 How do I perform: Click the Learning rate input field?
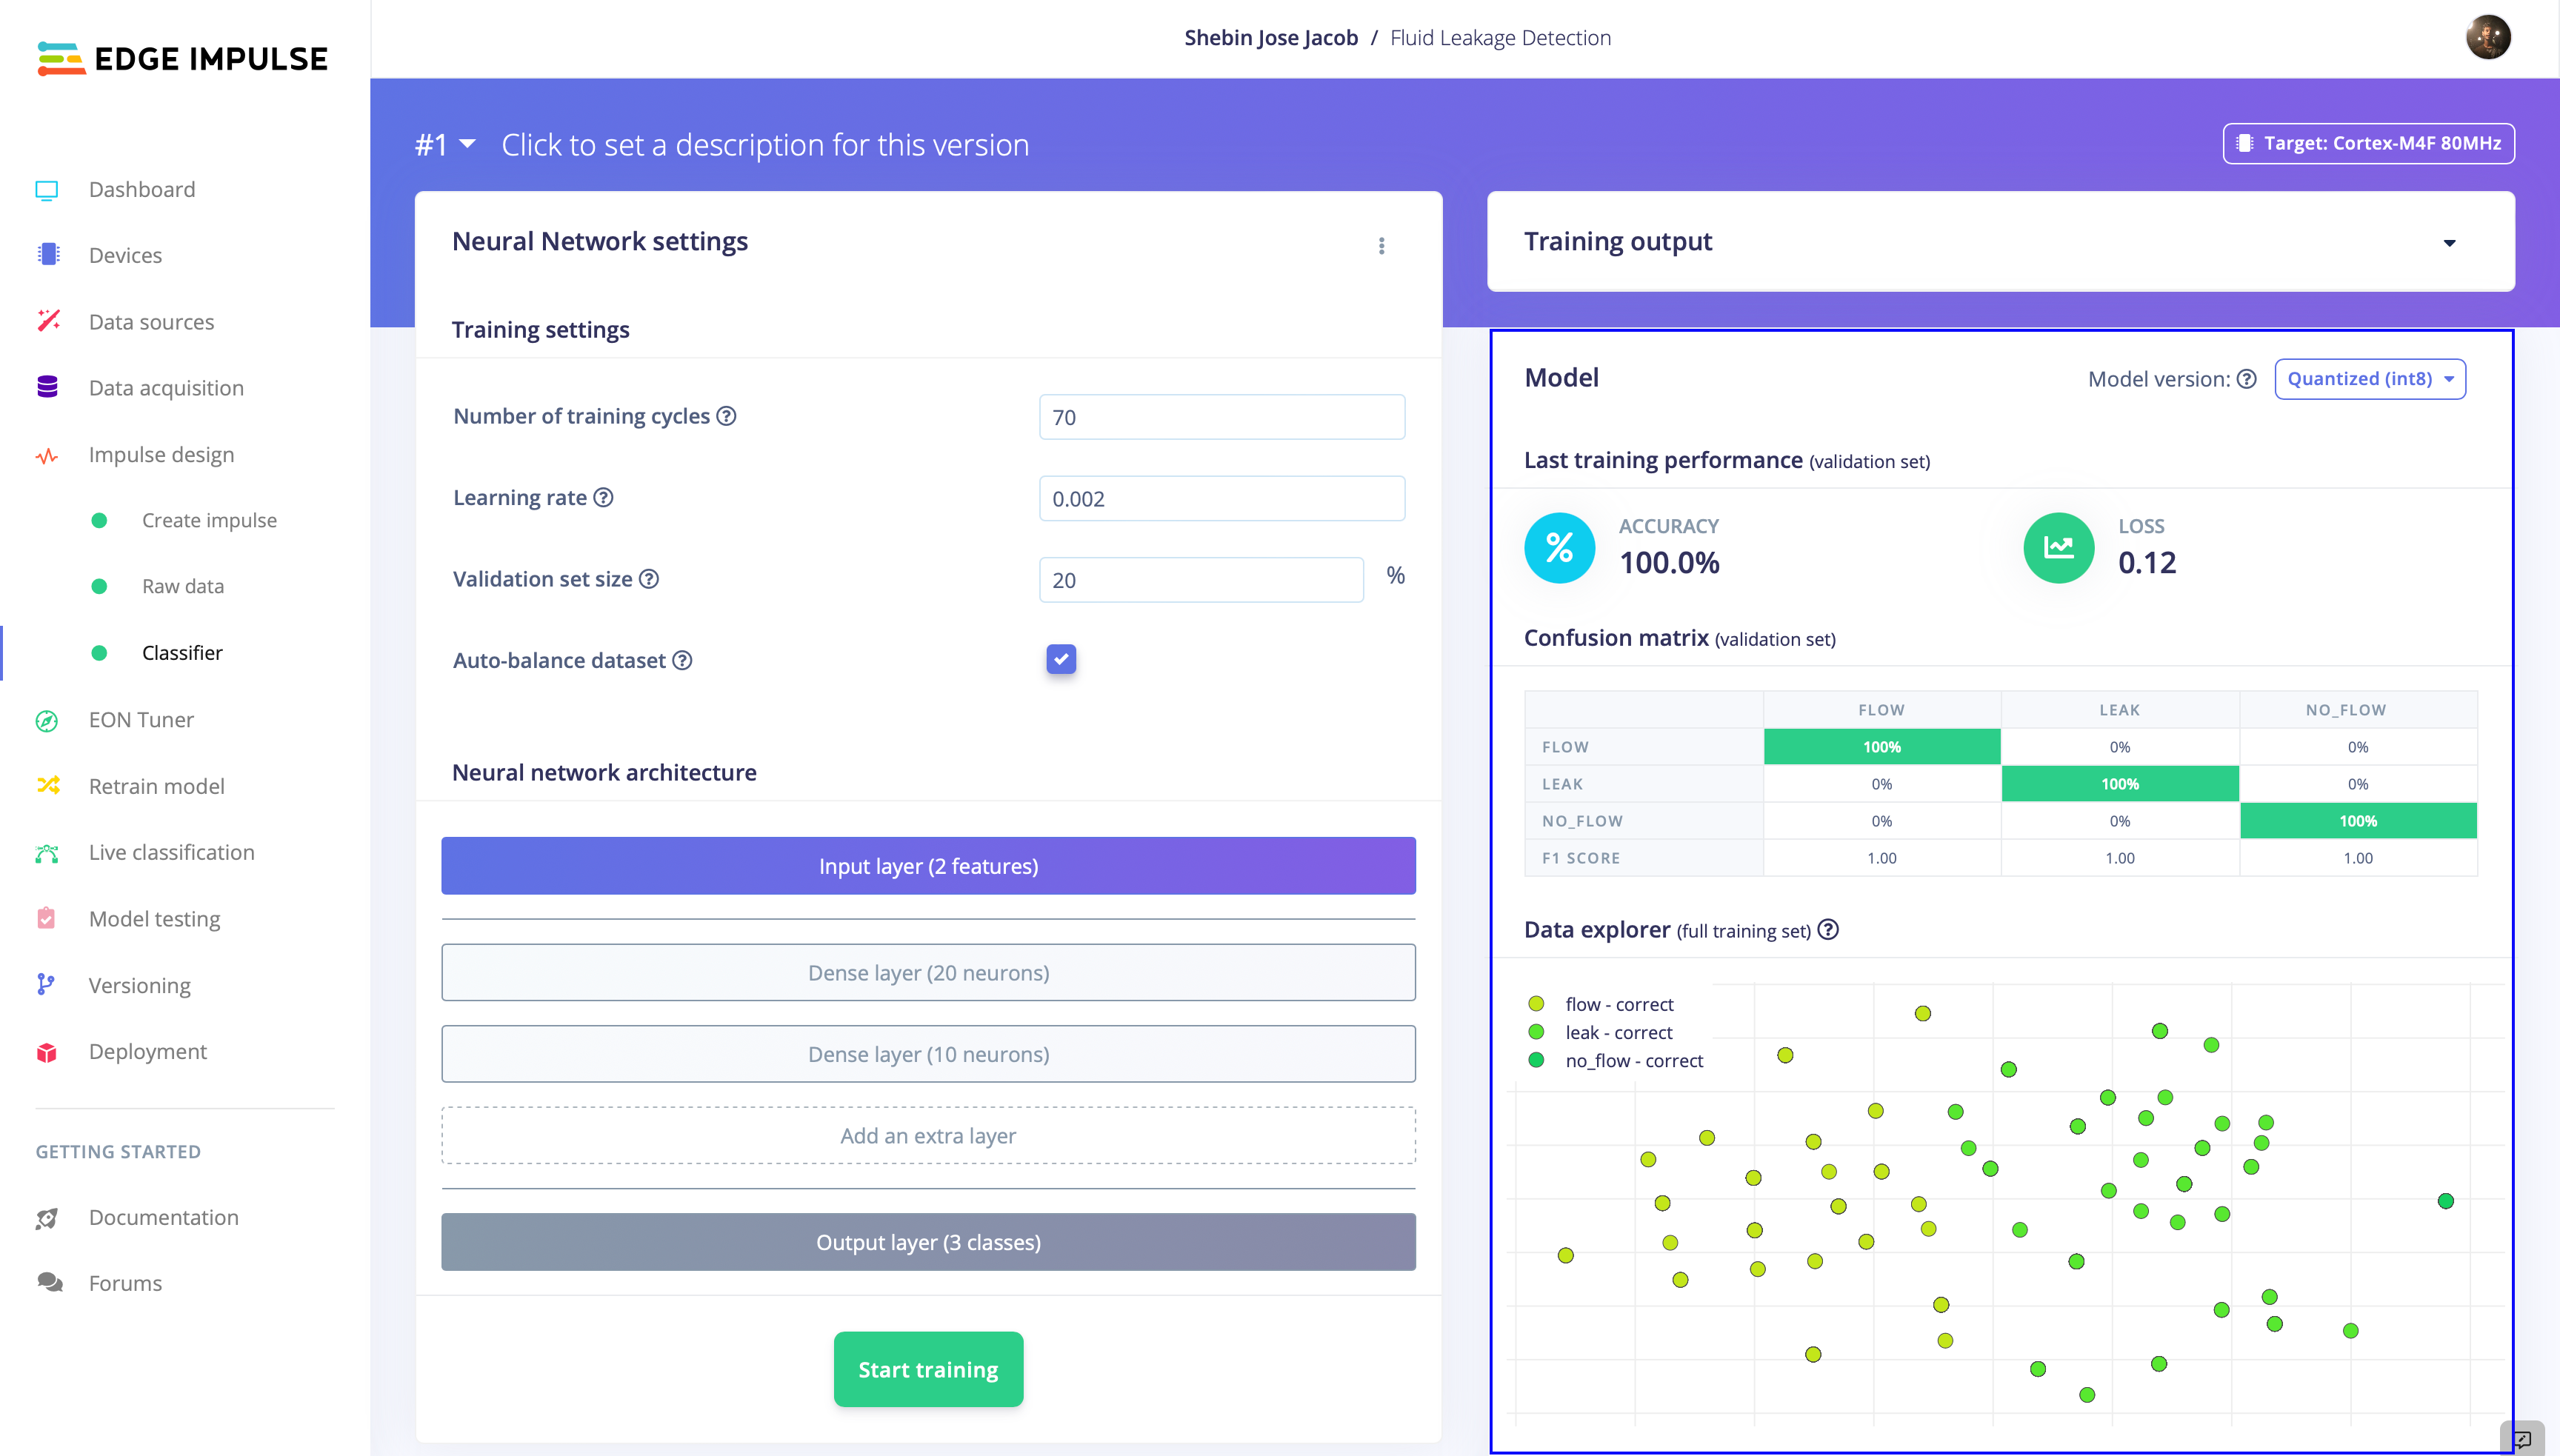(1220, 498)
